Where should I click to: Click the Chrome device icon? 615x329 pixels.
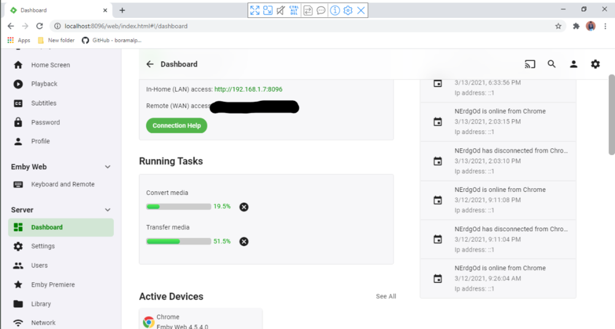click(149, 322)
